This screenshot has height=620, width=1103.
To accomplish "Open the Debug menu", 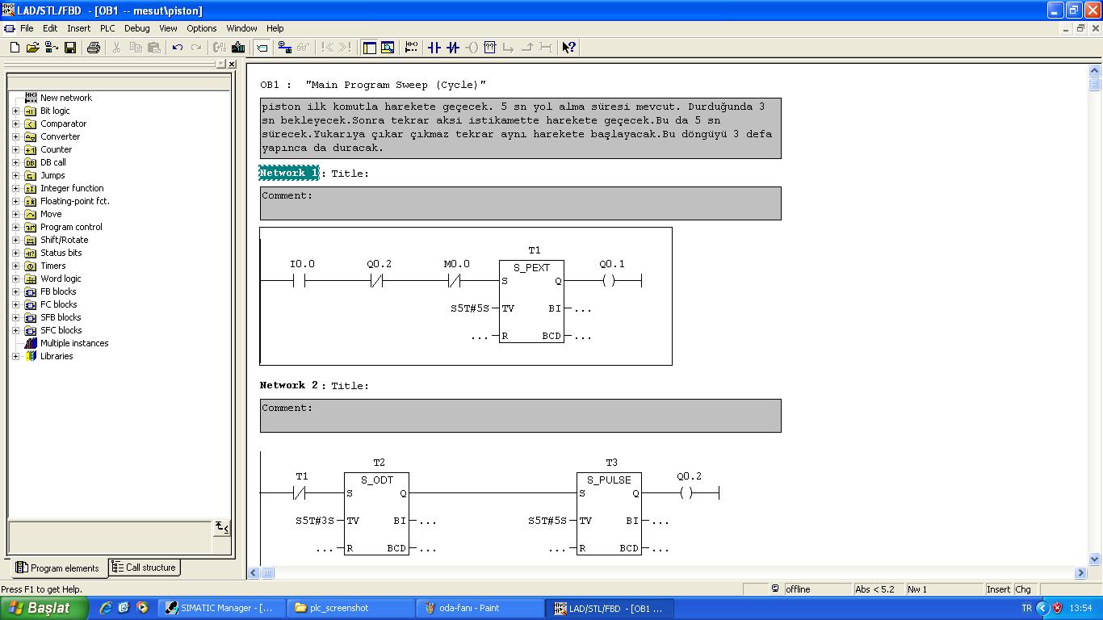I will 136,28.
